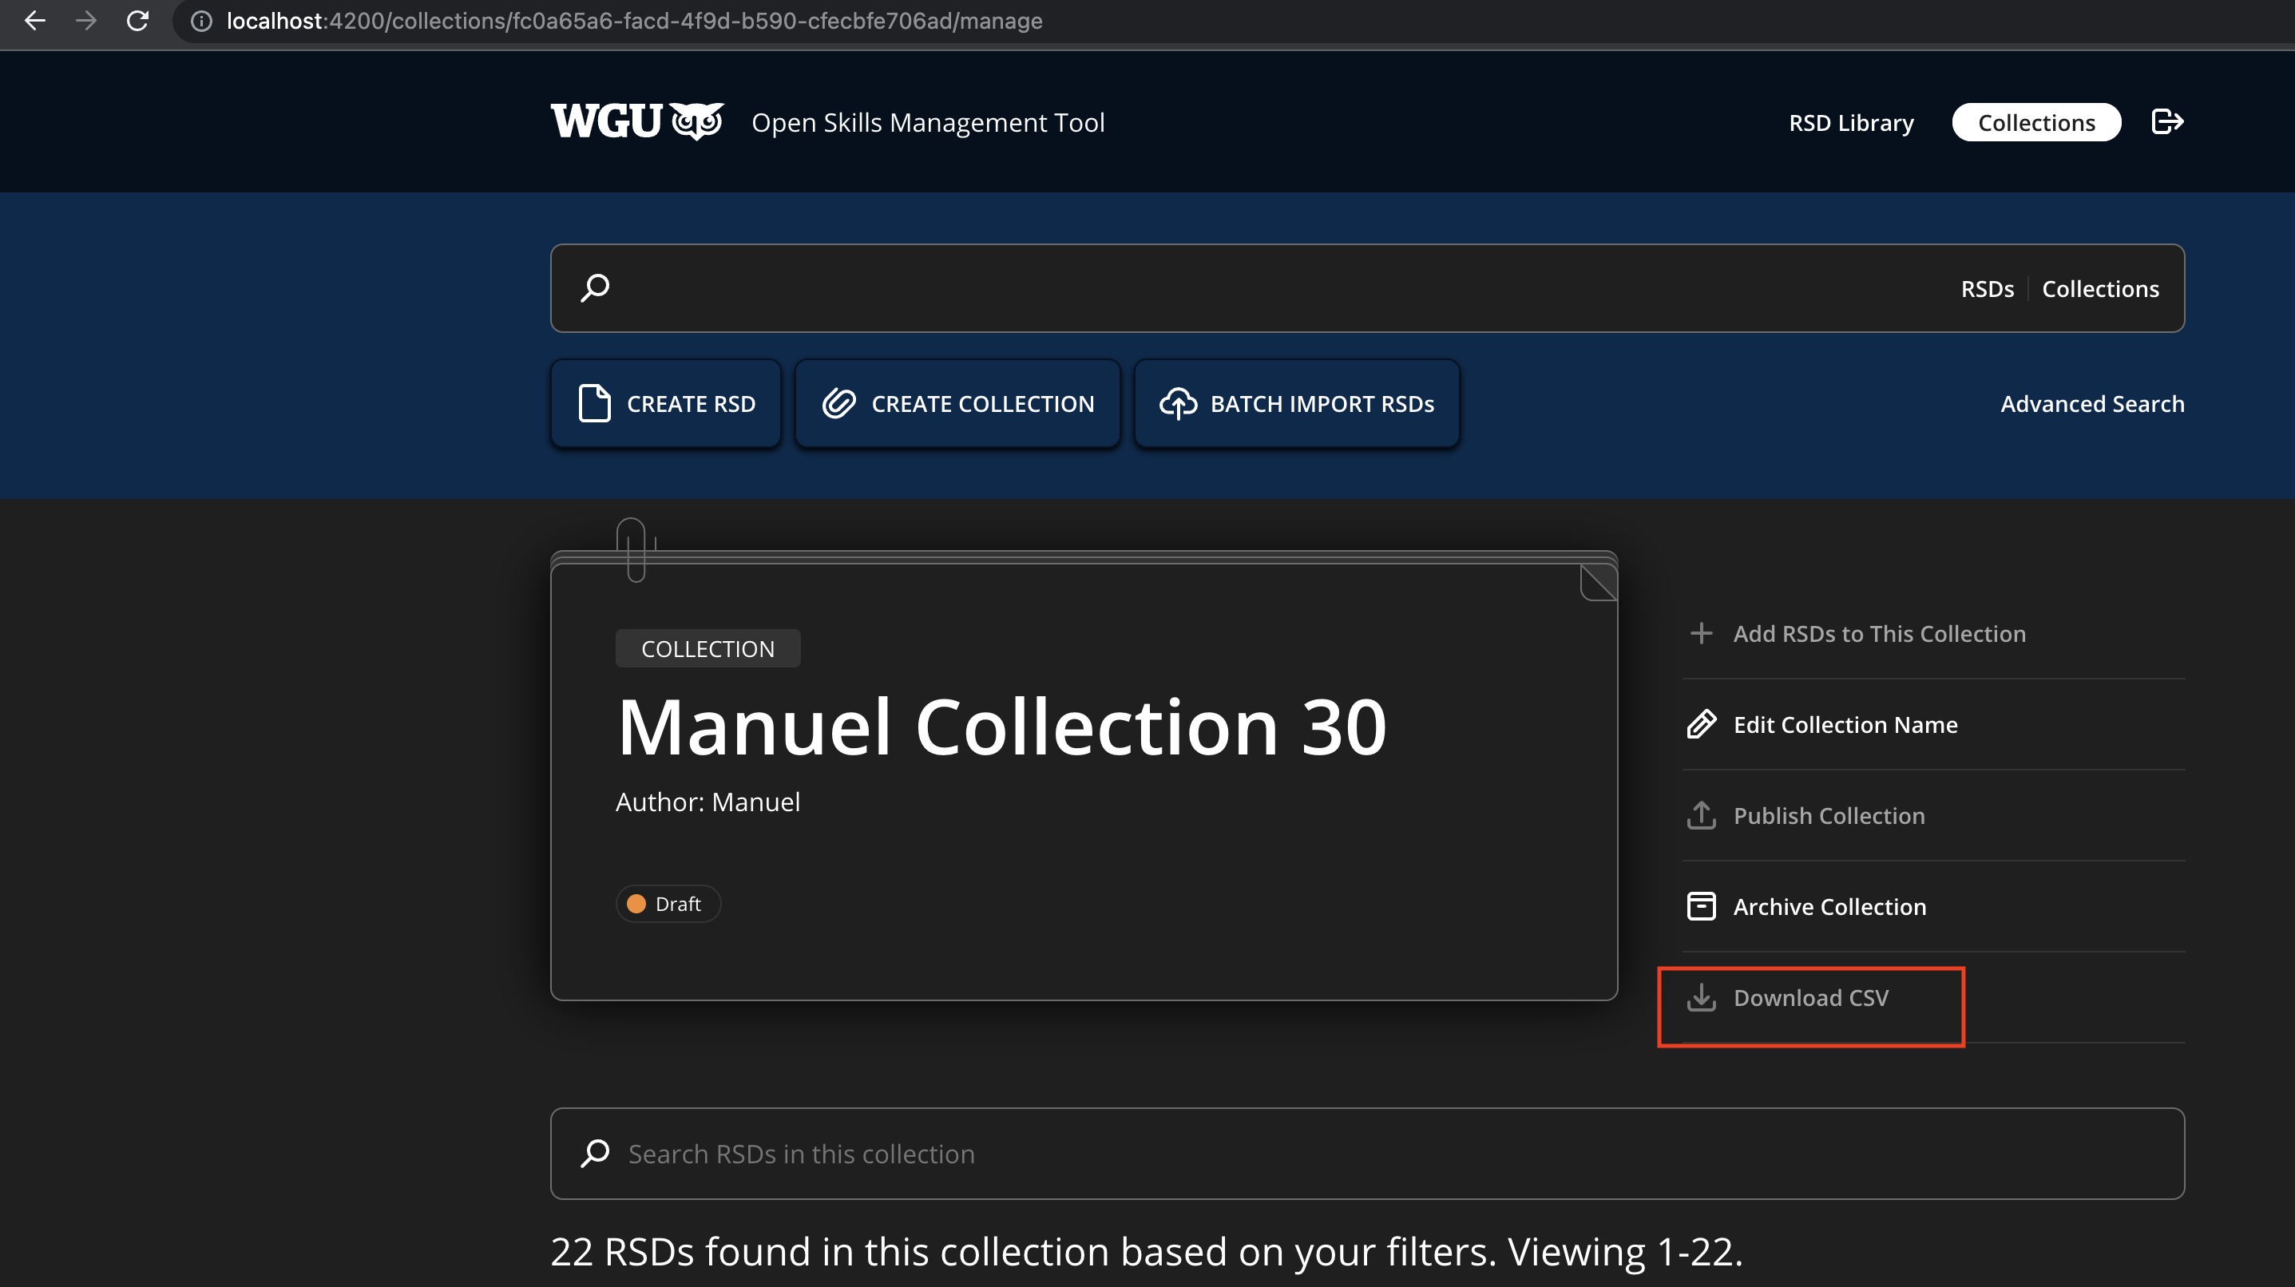Click the plus icon for adding RSDs
2295x1287 pixels.
point(1701,633)
